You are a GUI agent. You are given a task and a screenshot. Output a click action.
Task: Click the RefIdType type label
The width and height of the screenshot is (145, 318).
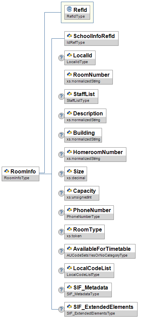pyautogui.click(x=76, y=16)
